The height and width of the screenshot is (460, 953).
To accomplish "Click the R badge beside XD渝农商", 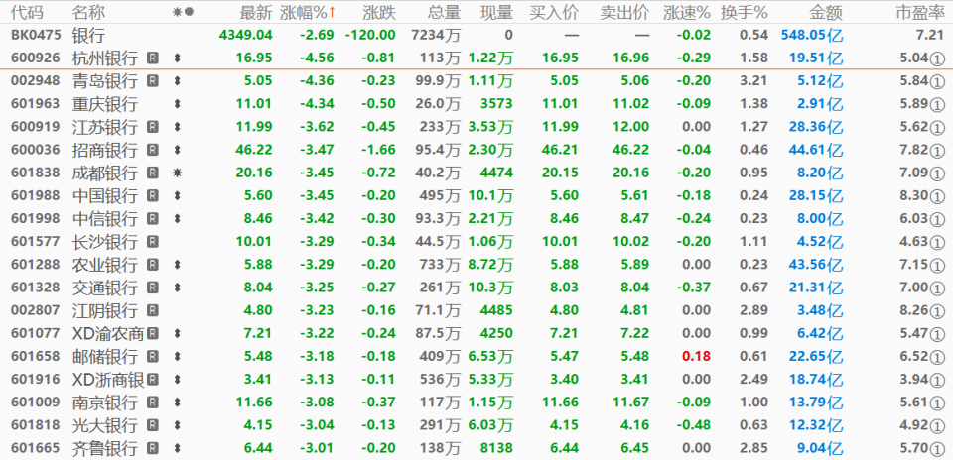I will [x=153, y=333].
